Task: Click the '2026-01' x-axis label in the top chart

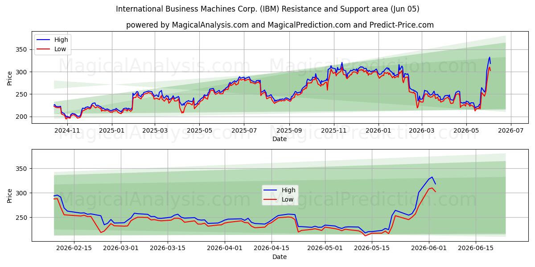Action: [x=378, y=131]
